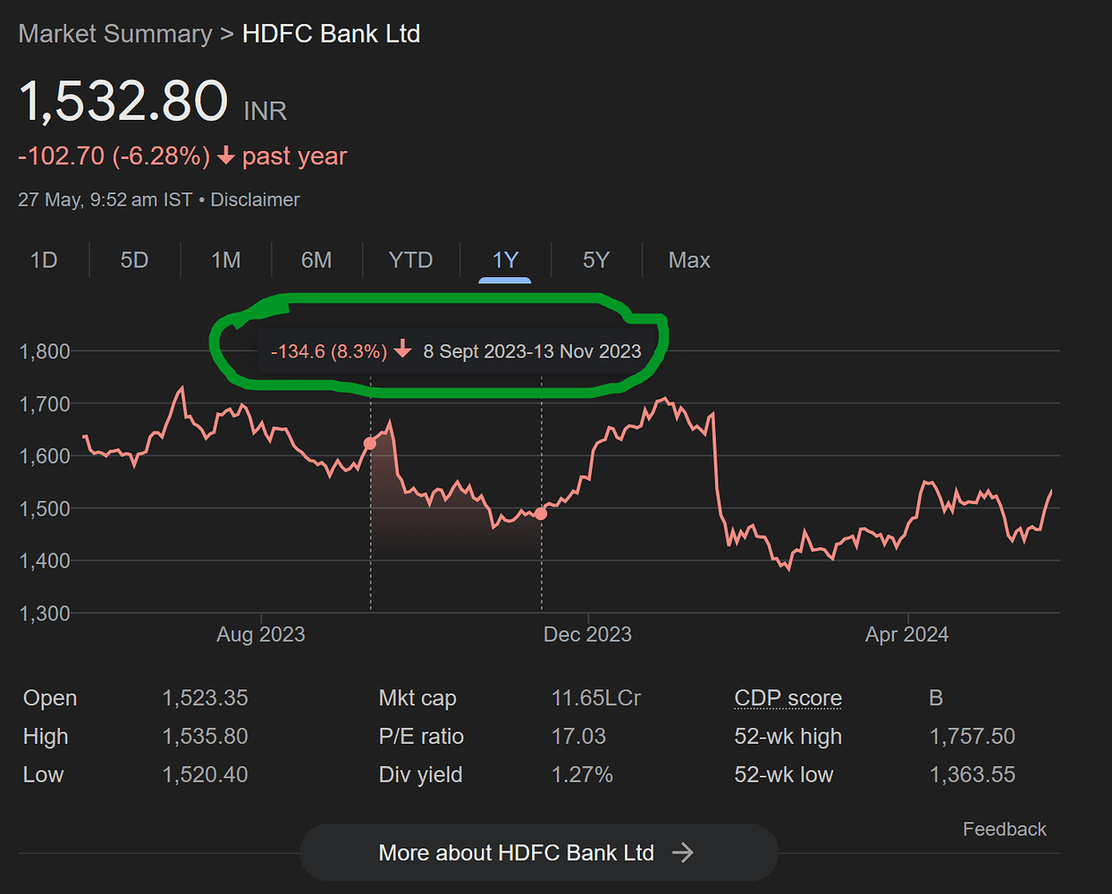Open the CDP score link

click(x=788, y=697)
